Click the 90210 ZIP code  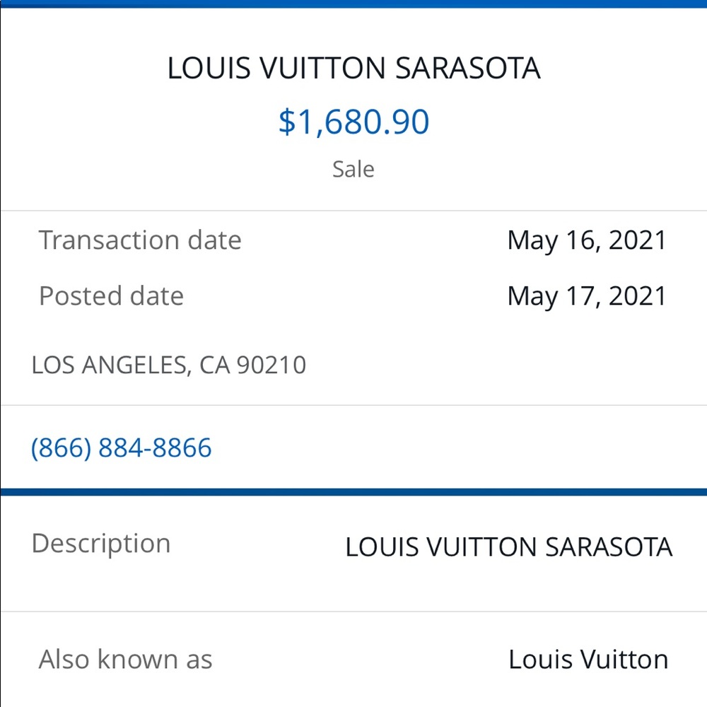point(271,366)
